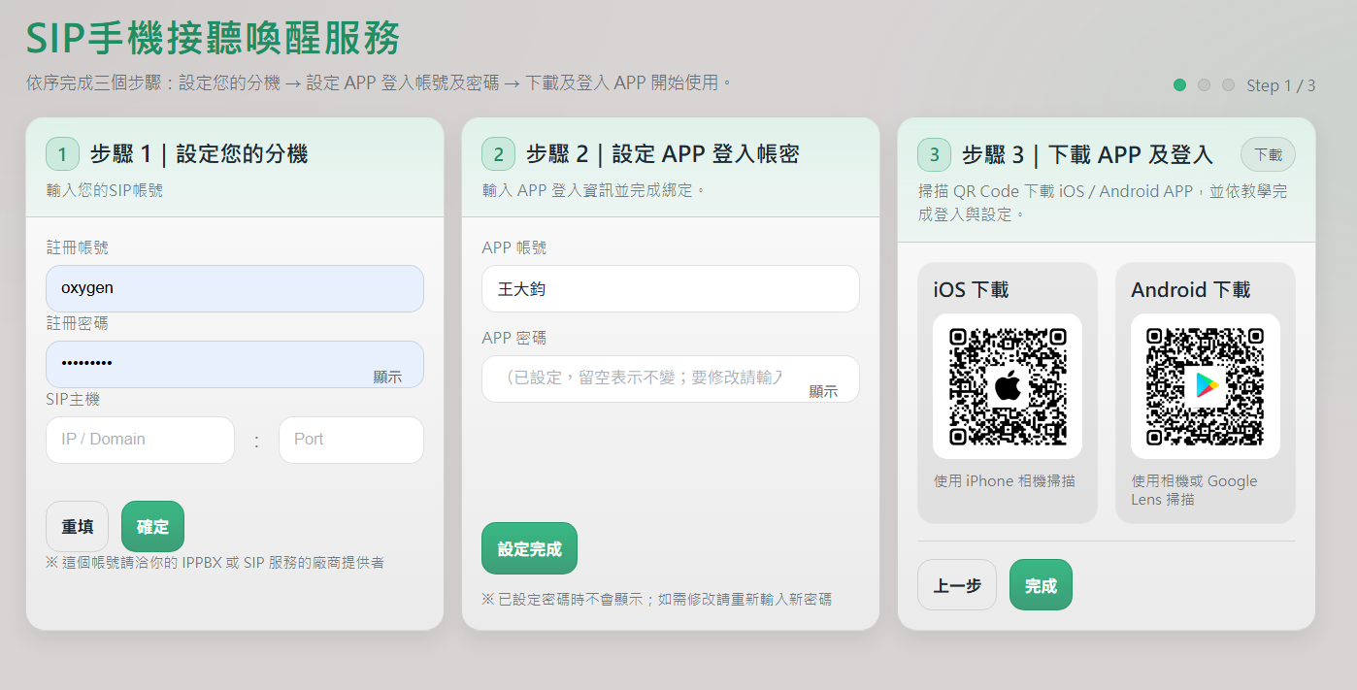
Task: Click the third step indicator dot
Action: pyautogui.click(x=1228, y=84)
